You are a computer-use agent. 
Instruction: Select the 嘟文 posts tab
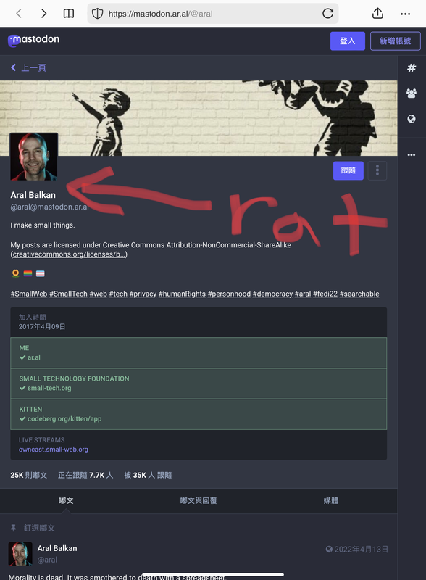66,501
